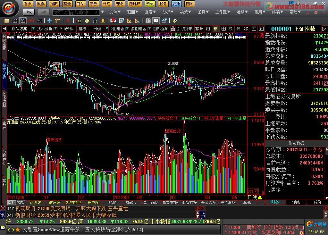This screenshot has width=328, height=235.
Task: Open the 首页 home tab
Action: pos(27,4)
